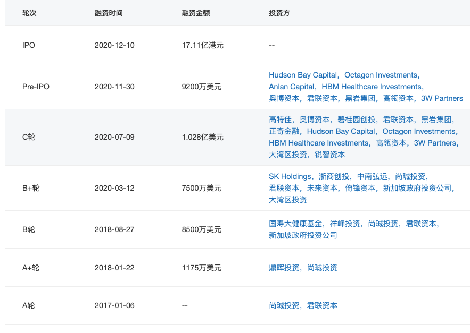This screenshot has height=333, width=470.
Task: Click the 倚锋资本 investor link
Action: pos(360,188)
